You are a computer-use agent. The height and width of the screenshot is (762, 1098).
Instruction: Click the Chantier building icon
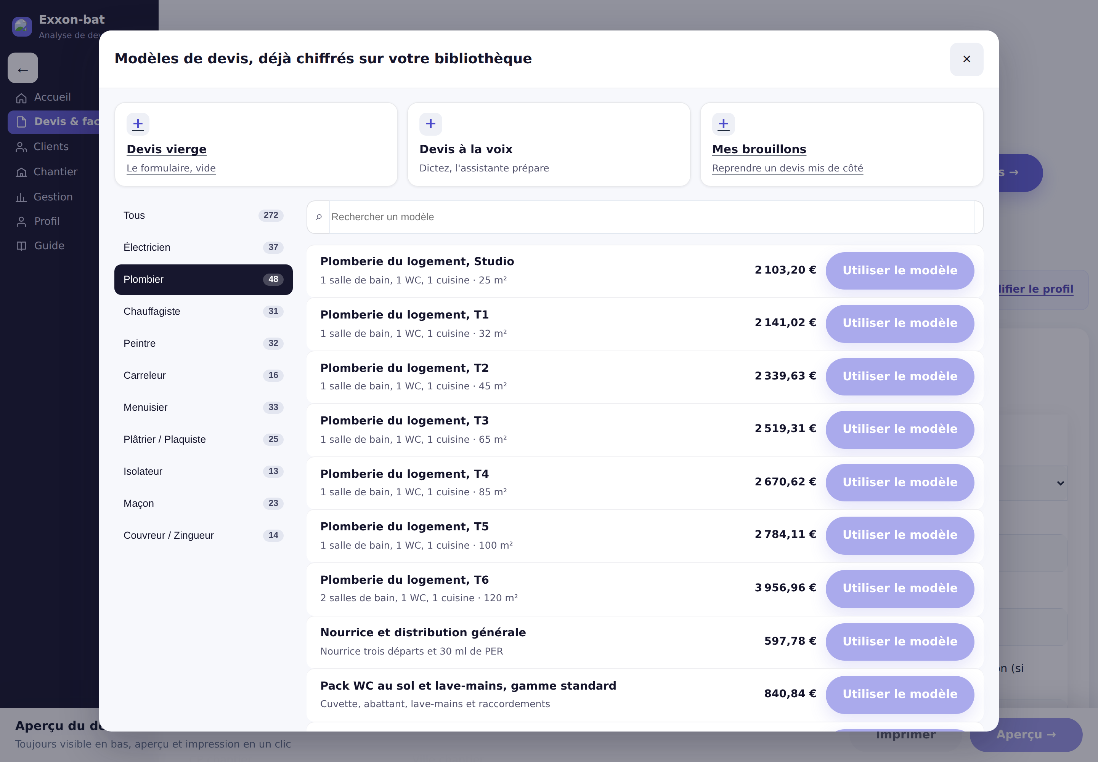click(21, 172)
